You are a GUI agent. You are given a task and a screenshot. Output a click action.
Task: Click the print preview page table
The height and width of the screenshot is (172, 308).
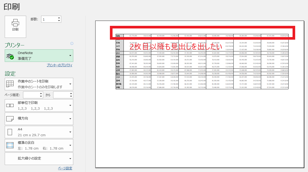[202, 62]
